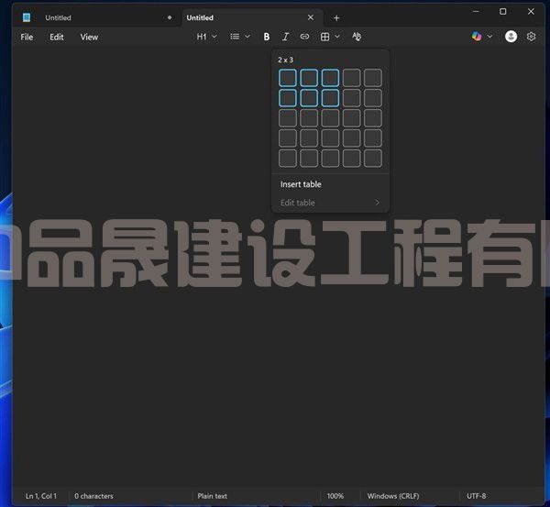Pick the 1 x 1 cell in the table grid
The width and height of the screenshot is (550, 507).
click(x=288, y=78)
